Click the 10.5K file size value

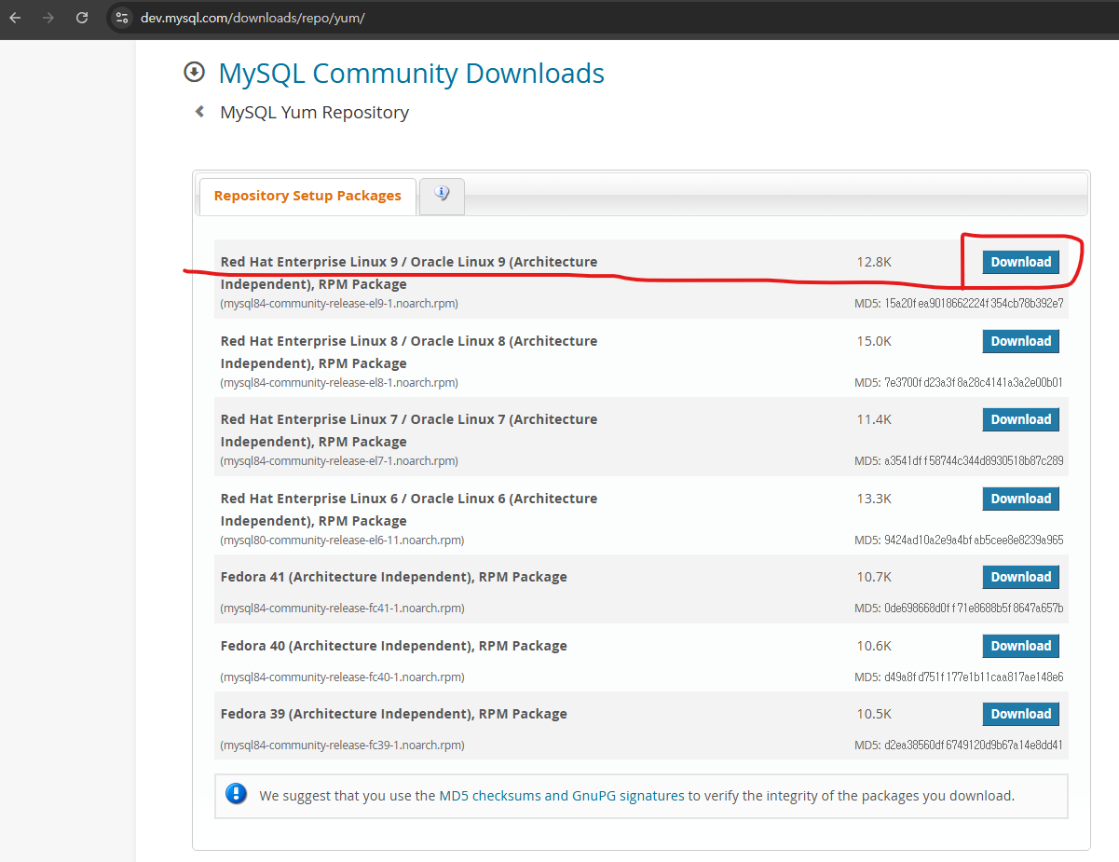point(874,714)
